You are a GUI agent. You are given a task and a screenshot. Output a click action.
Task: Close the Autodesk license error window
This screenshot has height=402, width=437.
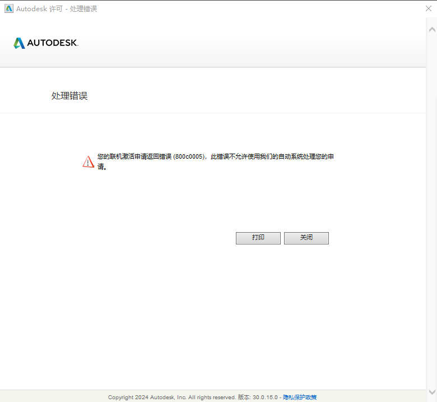coord(429,8)
